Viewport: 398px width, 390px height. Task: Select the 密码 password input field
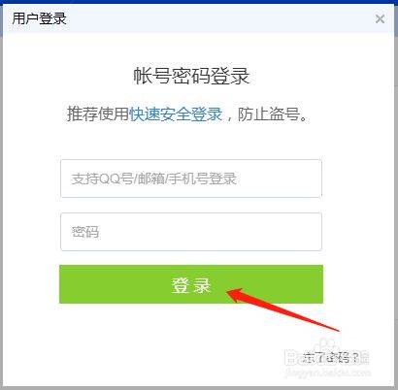191,232
